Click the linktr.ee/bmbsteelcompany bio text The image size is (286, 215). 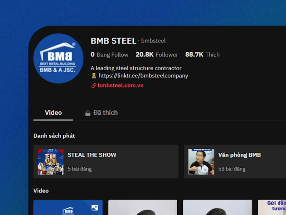[143, 76]
